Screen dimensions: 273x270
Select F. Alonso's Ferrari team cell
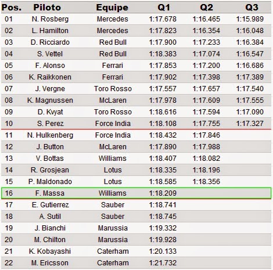pyautogui.click(x=113, y=66)
